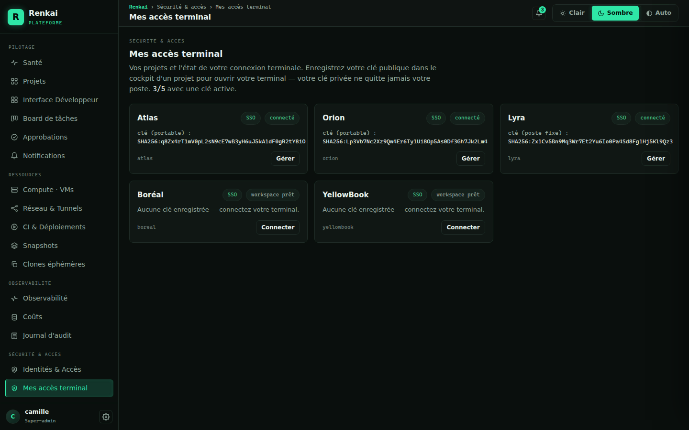
Task: Click the Renkai logo icon
Action: pos(16,17)
